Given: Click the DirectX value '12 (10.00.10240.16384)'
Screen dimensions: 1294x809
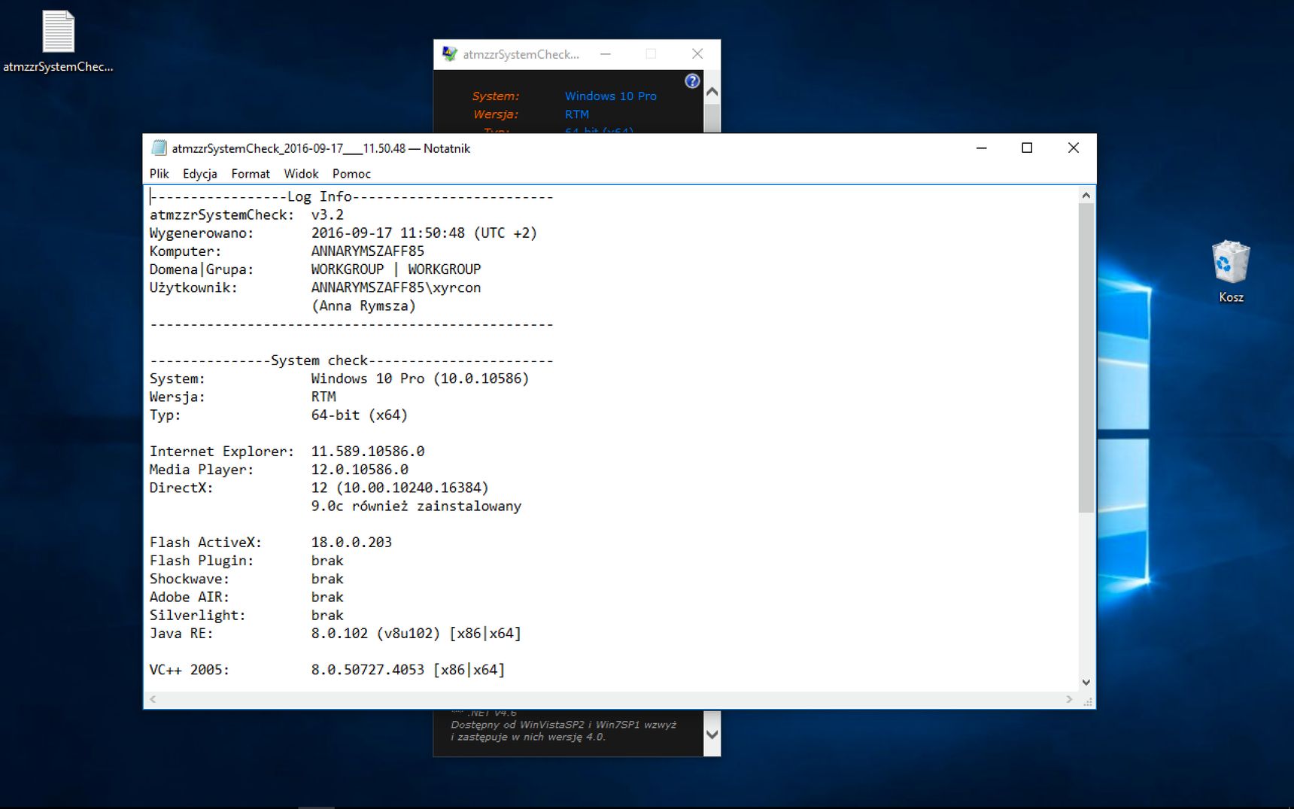Looking at the screenshot, I should point(399,488).
